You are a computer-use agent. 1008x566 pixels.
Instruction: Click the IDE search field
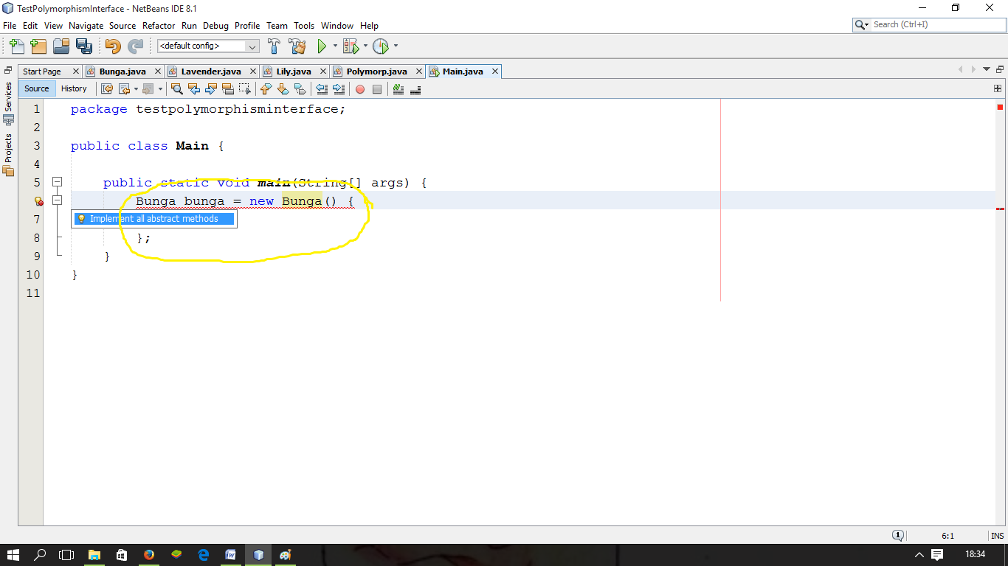[x=930, y=24]
